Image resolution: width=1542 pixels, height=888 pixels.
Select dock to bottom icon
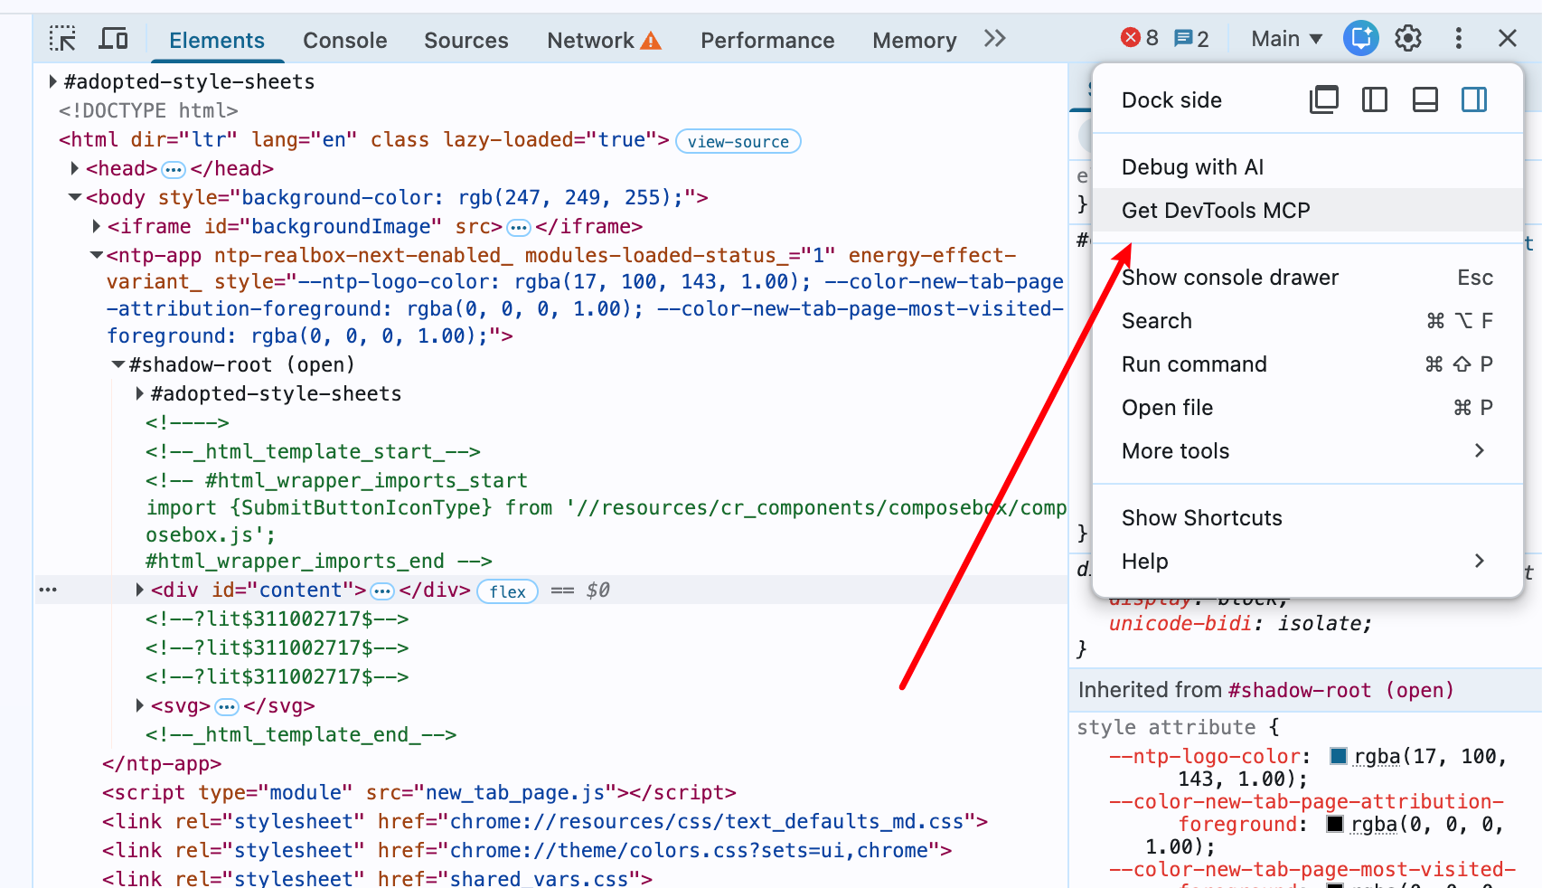click(x=1425, y=99)
